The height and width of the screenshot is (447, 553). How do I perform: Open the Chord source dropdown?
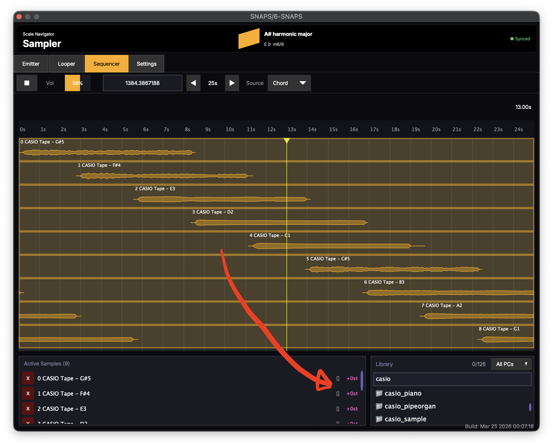point(289,83)
